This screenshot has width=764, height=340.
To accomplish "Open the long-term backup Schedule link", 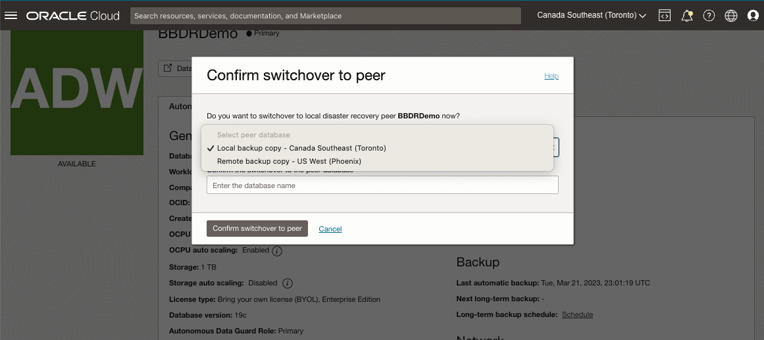I will point(577,314).
